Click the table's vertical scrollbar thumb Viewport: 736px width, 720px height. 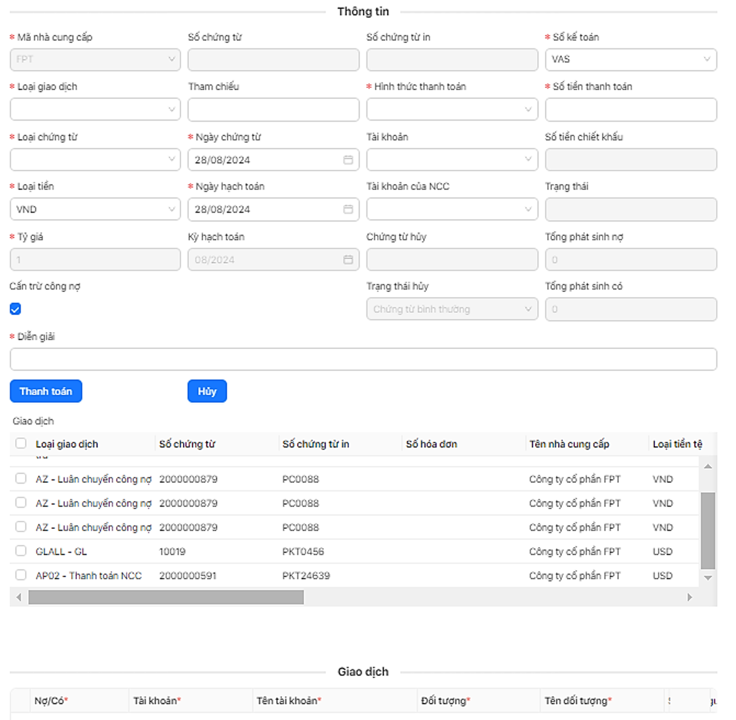coord(707,530)
